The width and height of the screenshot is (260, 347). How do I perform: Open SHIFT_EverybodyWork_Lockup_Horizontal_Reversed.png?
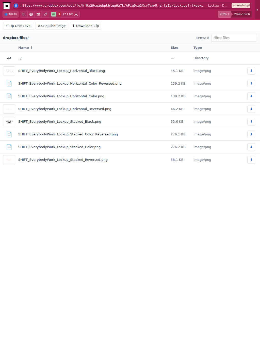[x=65, y=109]
